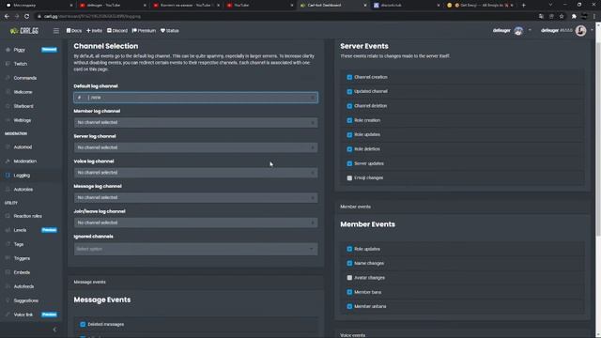Toggle Channel creation checkbox

pos(349,77)
